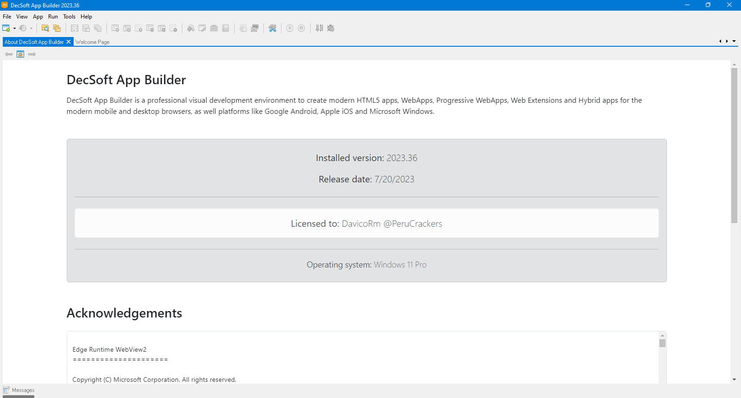Open the Run menu
This screenshot has height=398, width=741.
point(53,17)
